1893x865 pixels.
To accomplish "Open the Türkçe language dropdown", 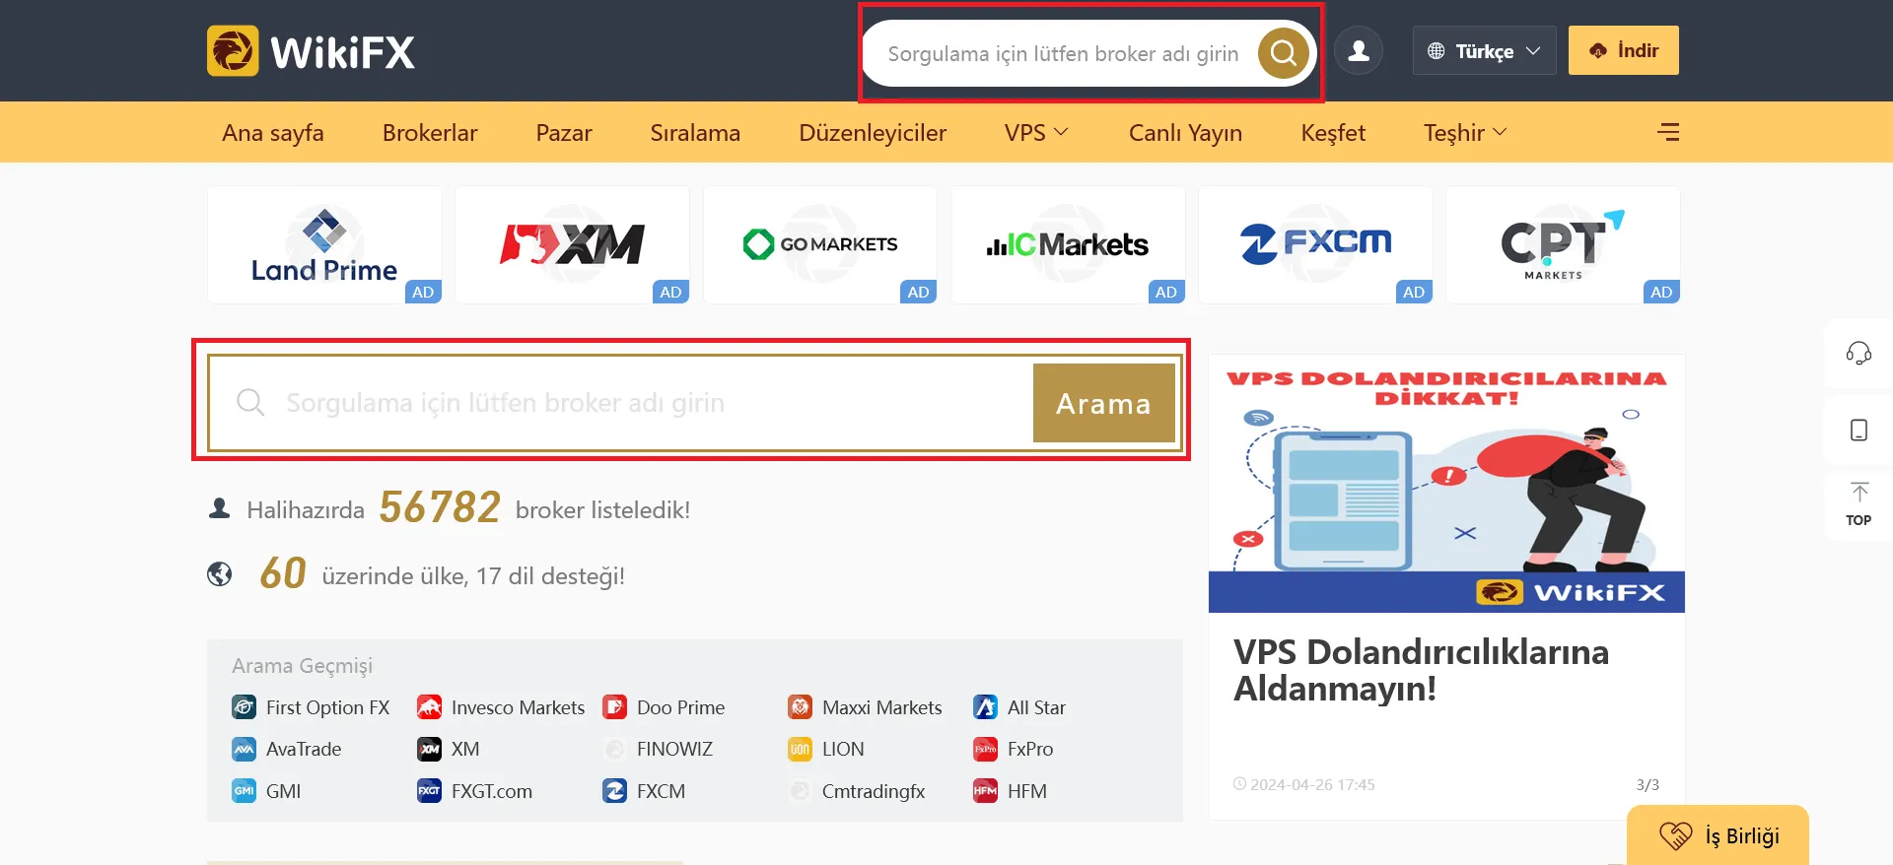I will [1484, 50].
